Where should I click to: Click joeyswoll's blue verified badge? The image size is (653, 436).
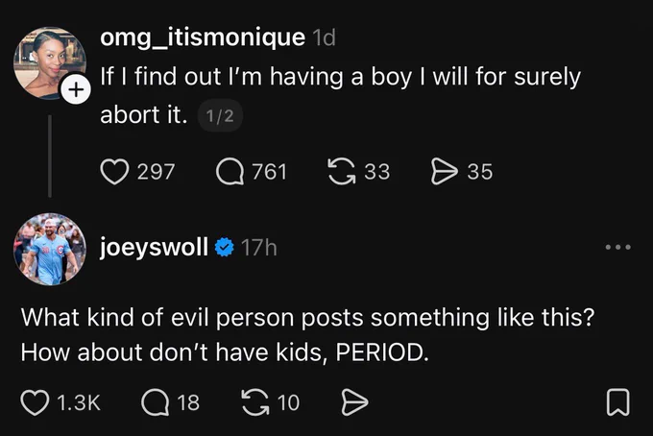point(225,248)
